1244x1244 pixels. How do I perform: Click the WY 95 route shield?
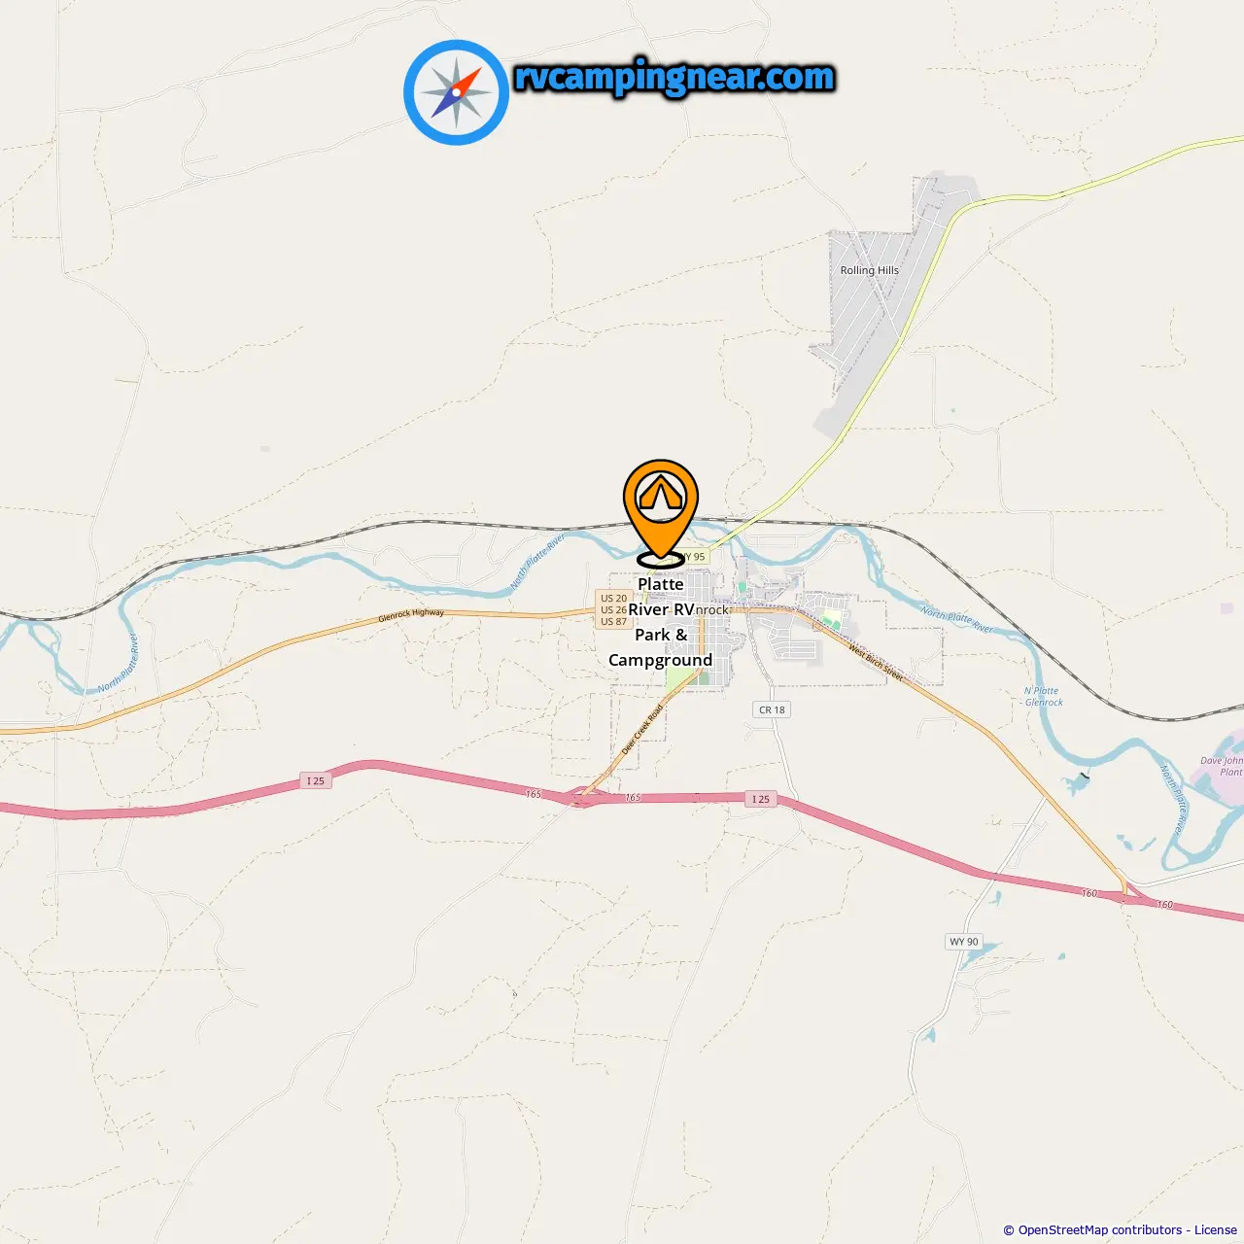tap(694, 557)
